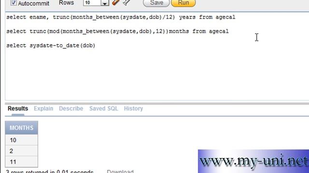Viewport: 309px width, 173px height.
Task: Click the 'select trunc(mod' query line
Action: click(117, 31)
